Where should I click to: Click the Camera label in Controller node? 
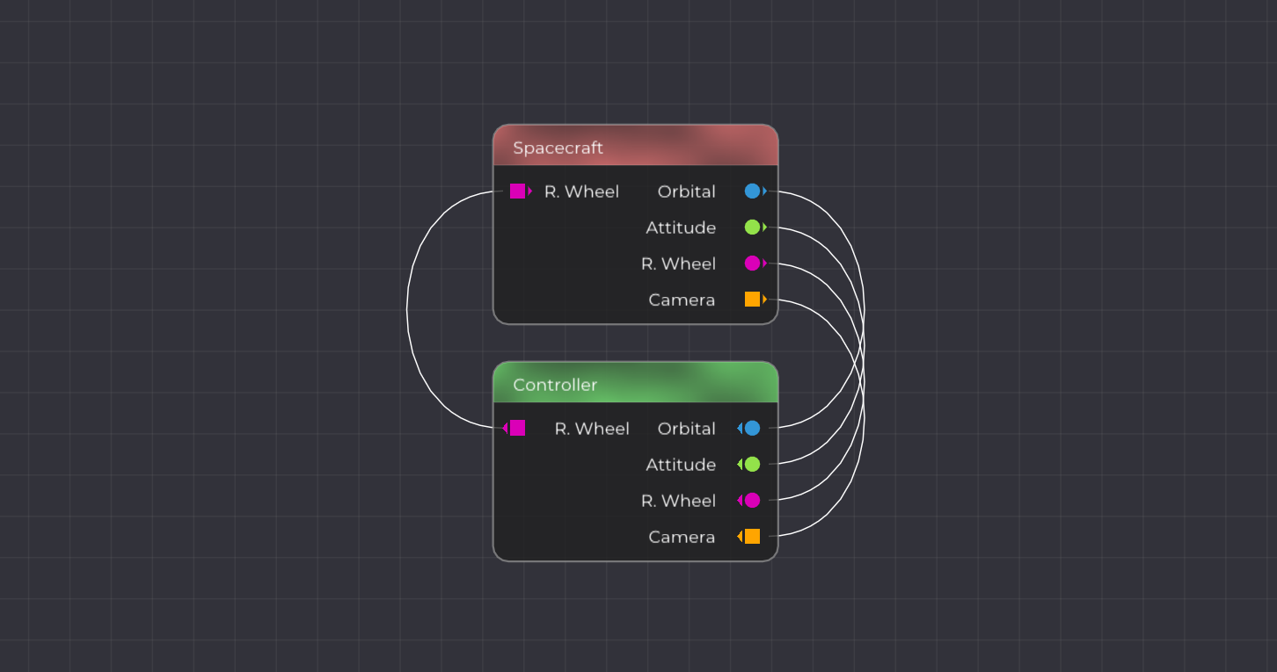[682, 538]
